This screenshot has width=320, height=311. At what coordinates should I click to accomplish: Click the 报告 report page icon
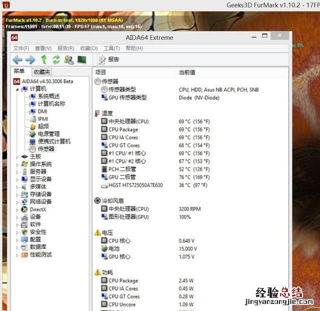[x=101, y=60]
